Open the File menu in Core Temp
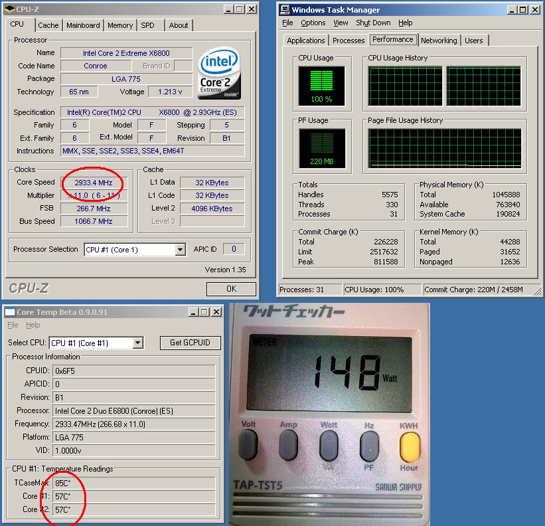Screen dimensions: 545x526 point(13,325)
